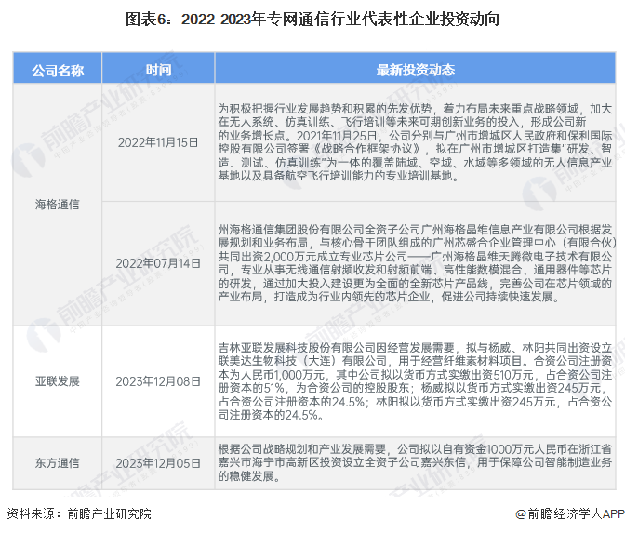Click the 亚联发展 company name cell
Viewport: 625px width, 533px height.
coord(56,380)
